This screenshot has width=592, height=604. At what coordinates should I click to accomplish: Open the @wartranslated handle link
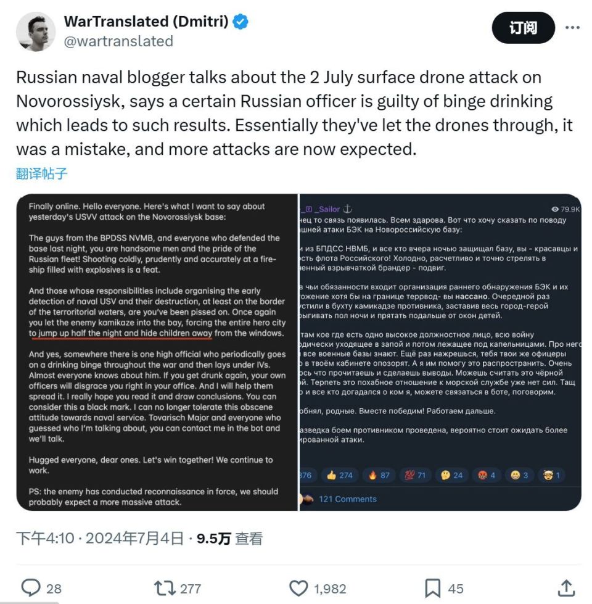tap(118, 41)
